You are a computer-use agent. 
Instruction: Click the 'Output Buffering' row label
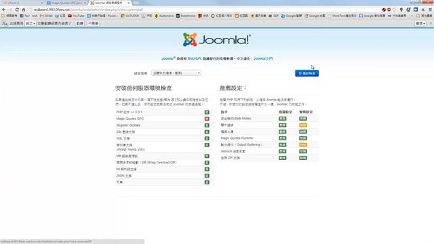tap(241, 144)
